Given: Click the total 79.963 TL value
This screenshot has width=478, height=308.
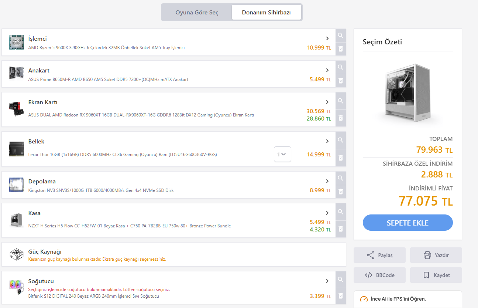Looking at the screenshot, I should click(x=434, y=150).
